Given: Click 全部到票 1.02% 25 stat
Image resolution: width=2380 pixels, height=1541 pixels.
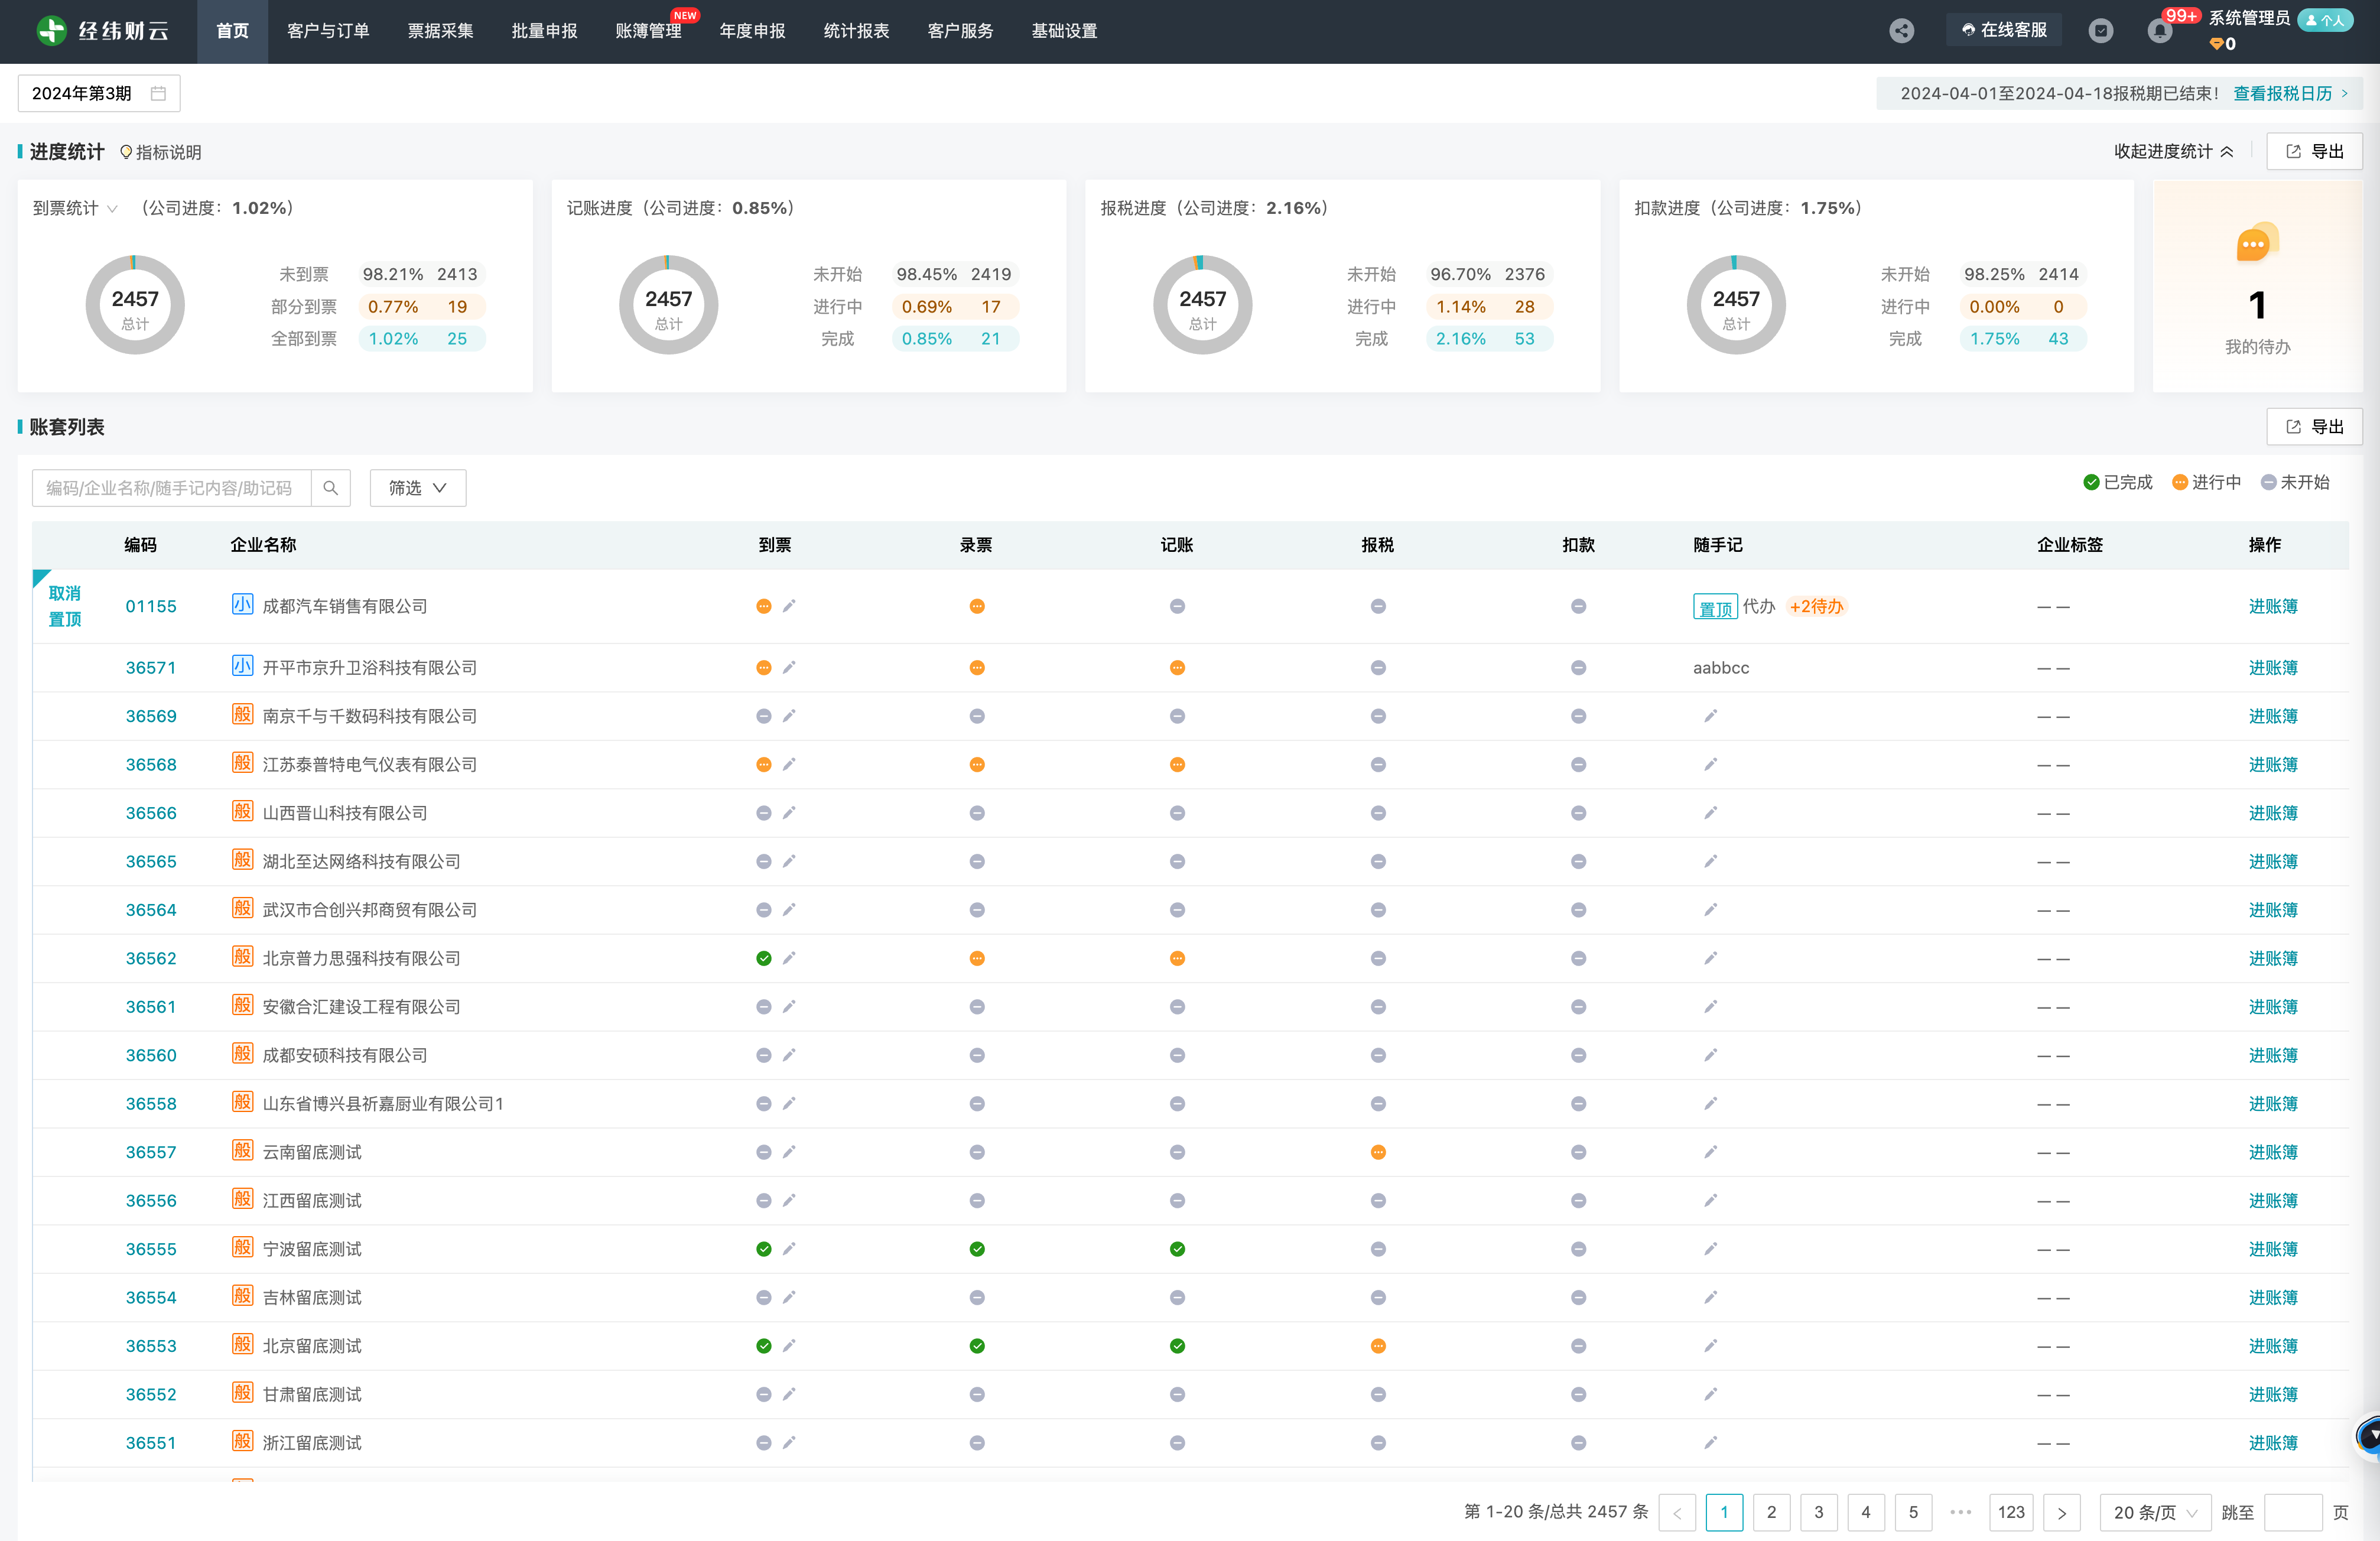Looking at the screenshot, I should point(421,339).
